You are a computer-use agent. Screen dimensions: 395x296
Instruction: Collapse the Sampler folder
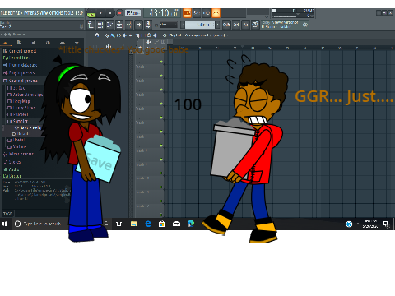(x=17, y=121)
